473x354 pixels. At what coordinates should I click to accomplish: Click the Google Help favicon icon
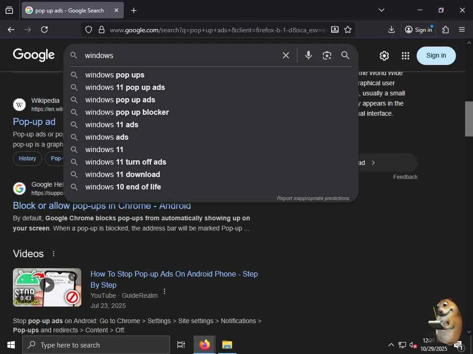19,189
